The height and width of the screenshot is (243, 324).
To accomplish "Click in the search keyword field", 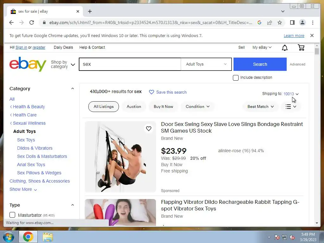I will click(130, 64).
